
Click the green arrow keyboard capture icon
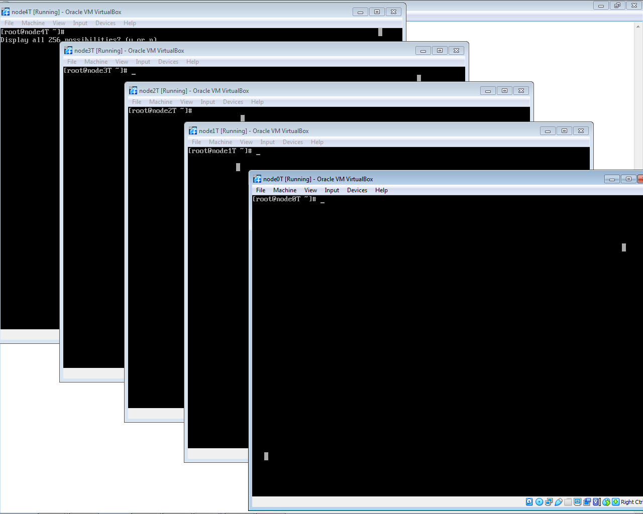615,502
